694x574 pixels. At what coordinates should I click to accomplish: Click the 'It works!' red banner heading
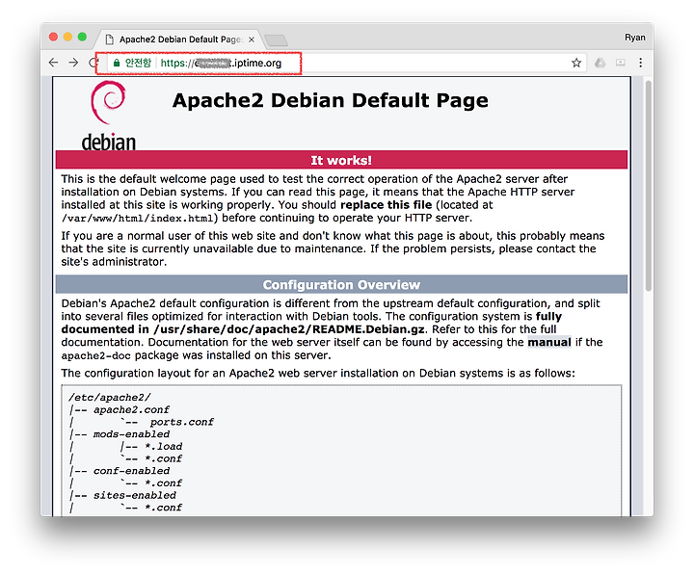tap(341, 160)
